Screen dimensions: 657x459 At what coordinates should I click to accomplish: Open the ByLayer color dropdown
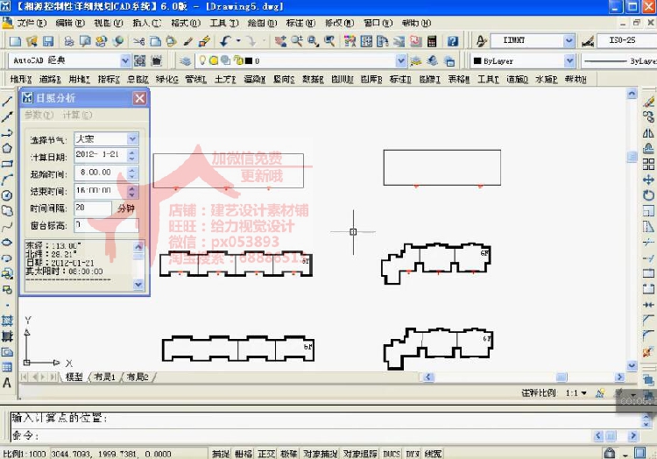pyautogui.click(x=569, y=61)
